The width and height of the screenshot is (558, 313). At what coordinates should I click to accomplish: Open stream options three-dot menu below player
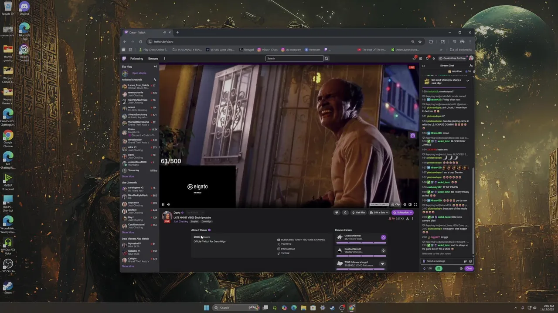pos(412,219)
